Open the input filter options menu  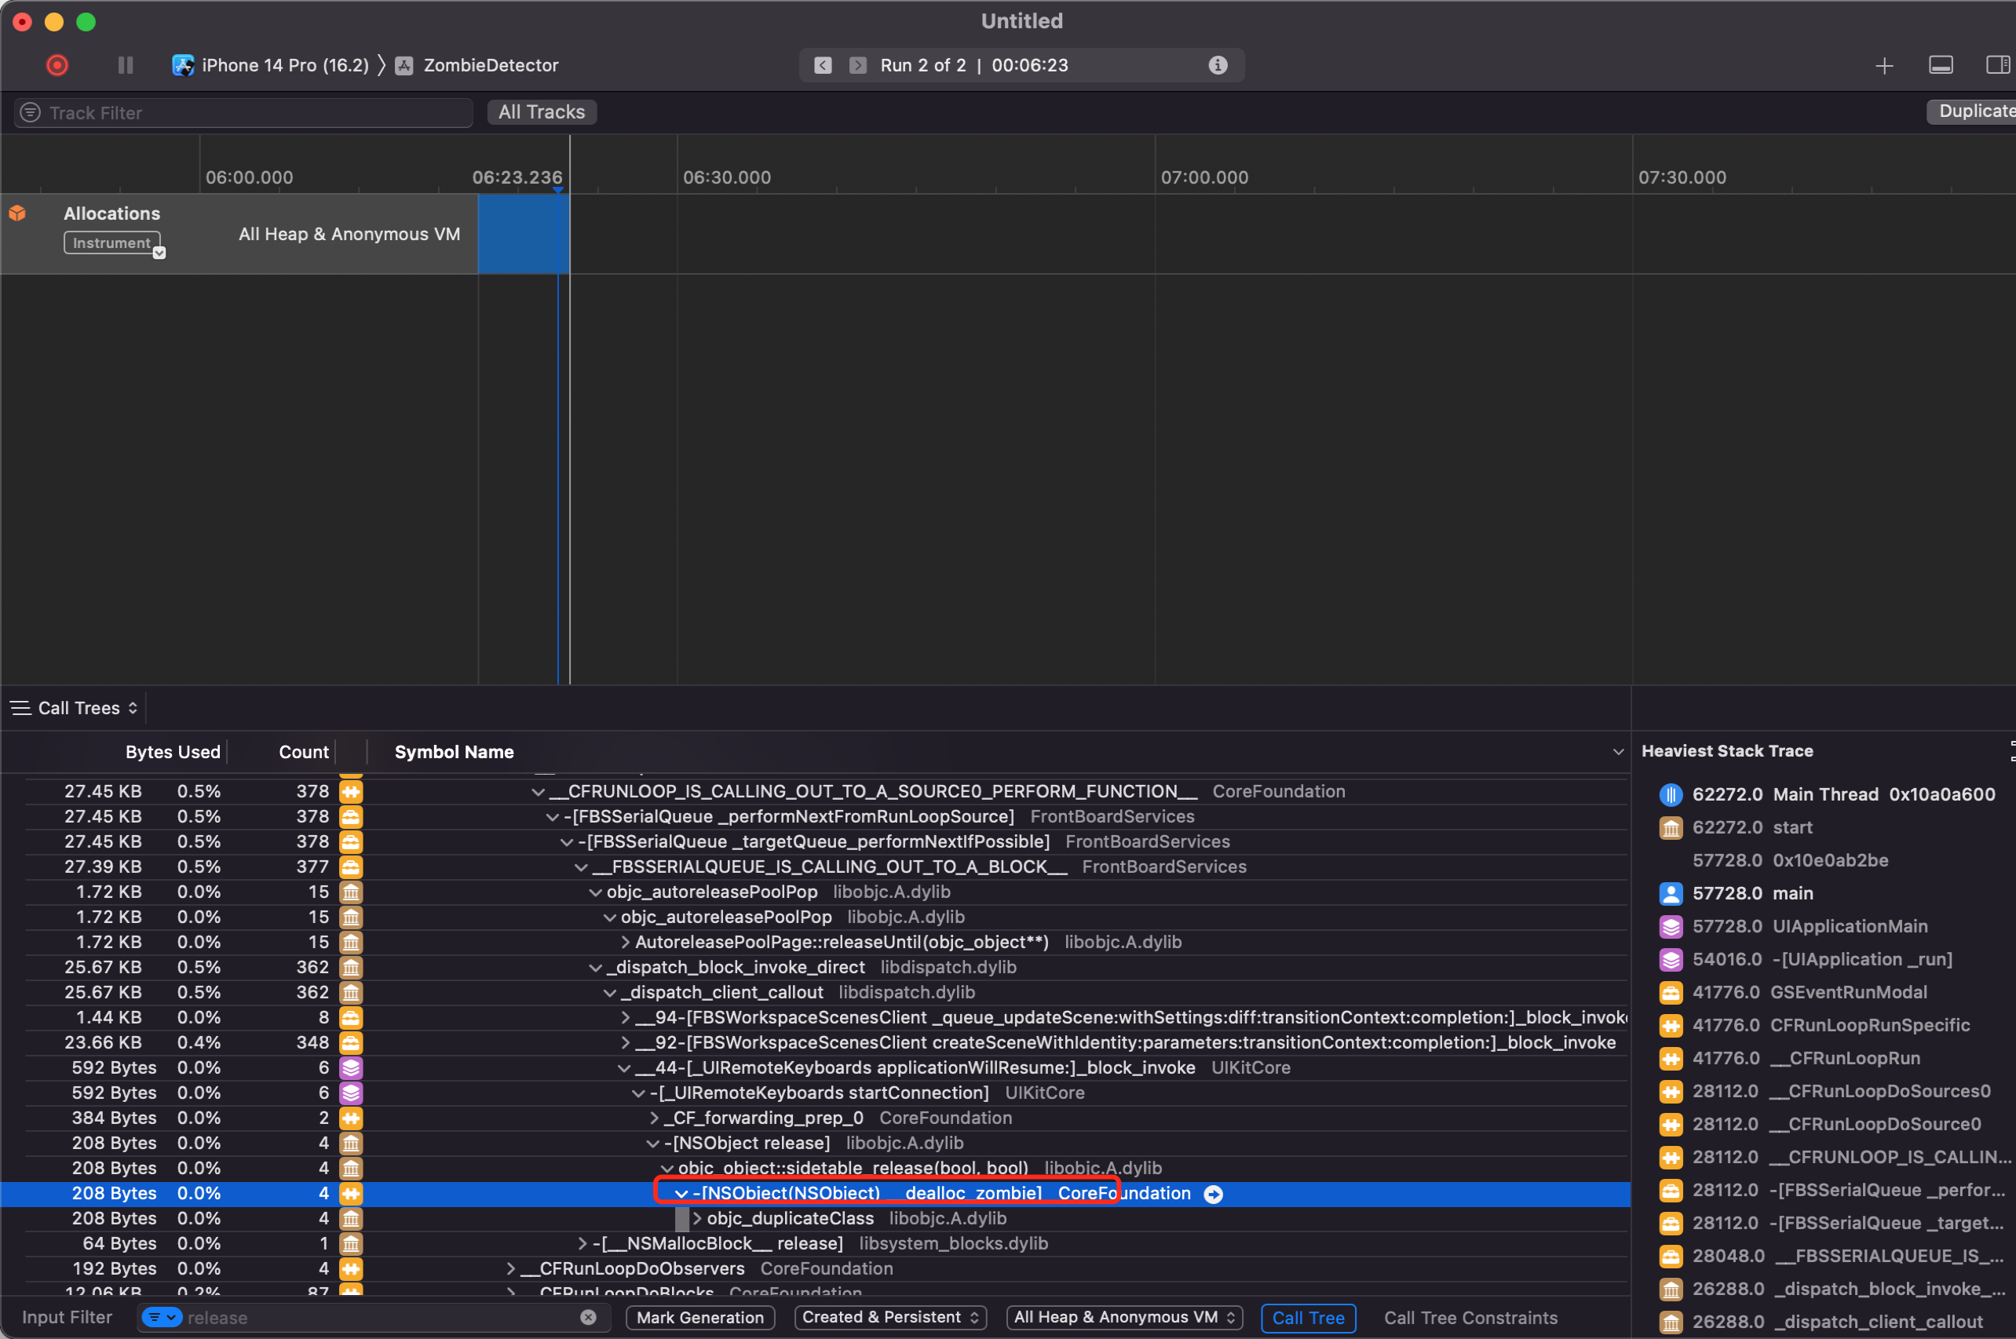click(162, 1317)
